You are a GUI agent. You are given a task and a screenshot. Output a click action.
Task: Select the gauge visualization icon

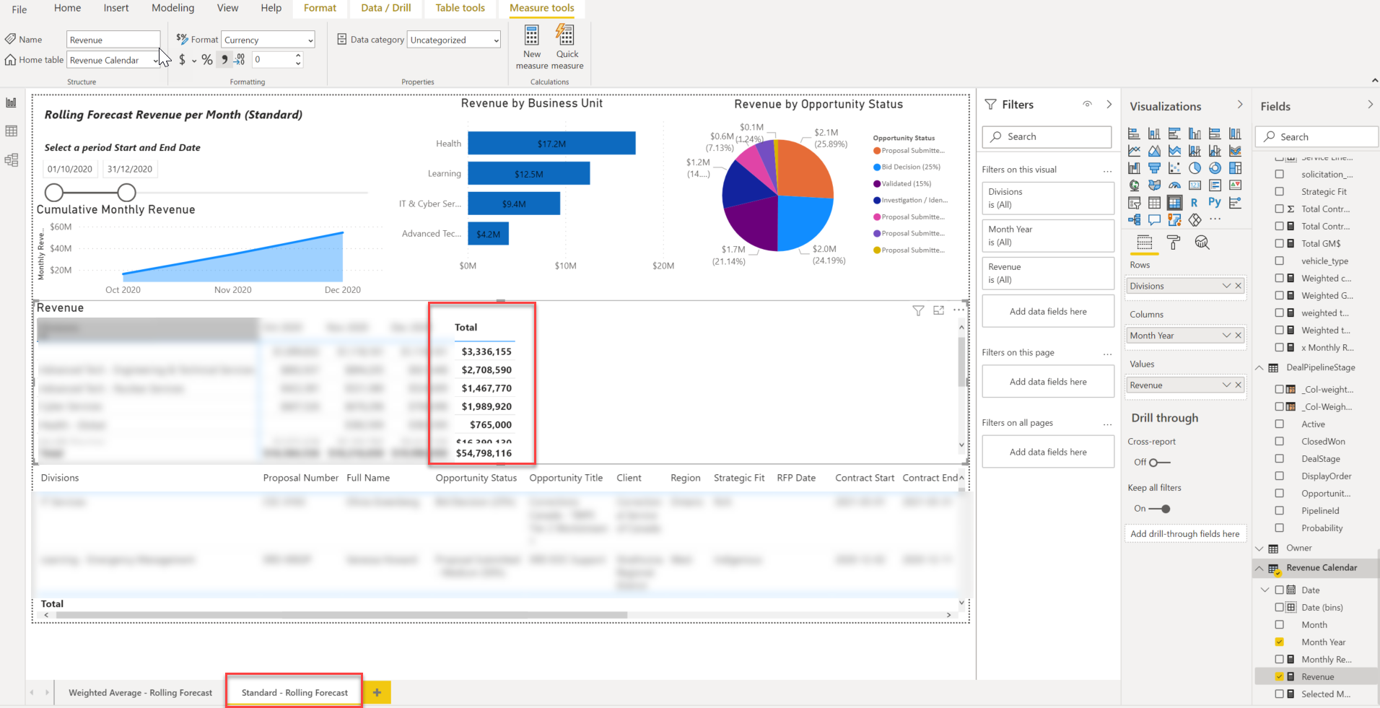(x=1174, y=185)
